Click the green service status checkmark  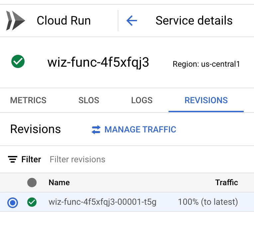[x=18, y=61]
